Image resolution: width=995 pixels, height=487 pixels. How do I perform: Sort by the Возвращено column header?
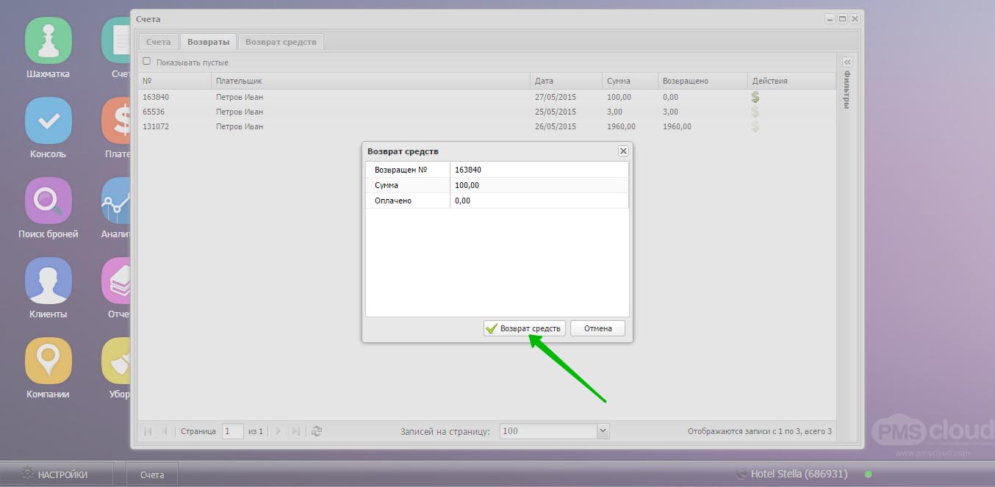[703, 81]
